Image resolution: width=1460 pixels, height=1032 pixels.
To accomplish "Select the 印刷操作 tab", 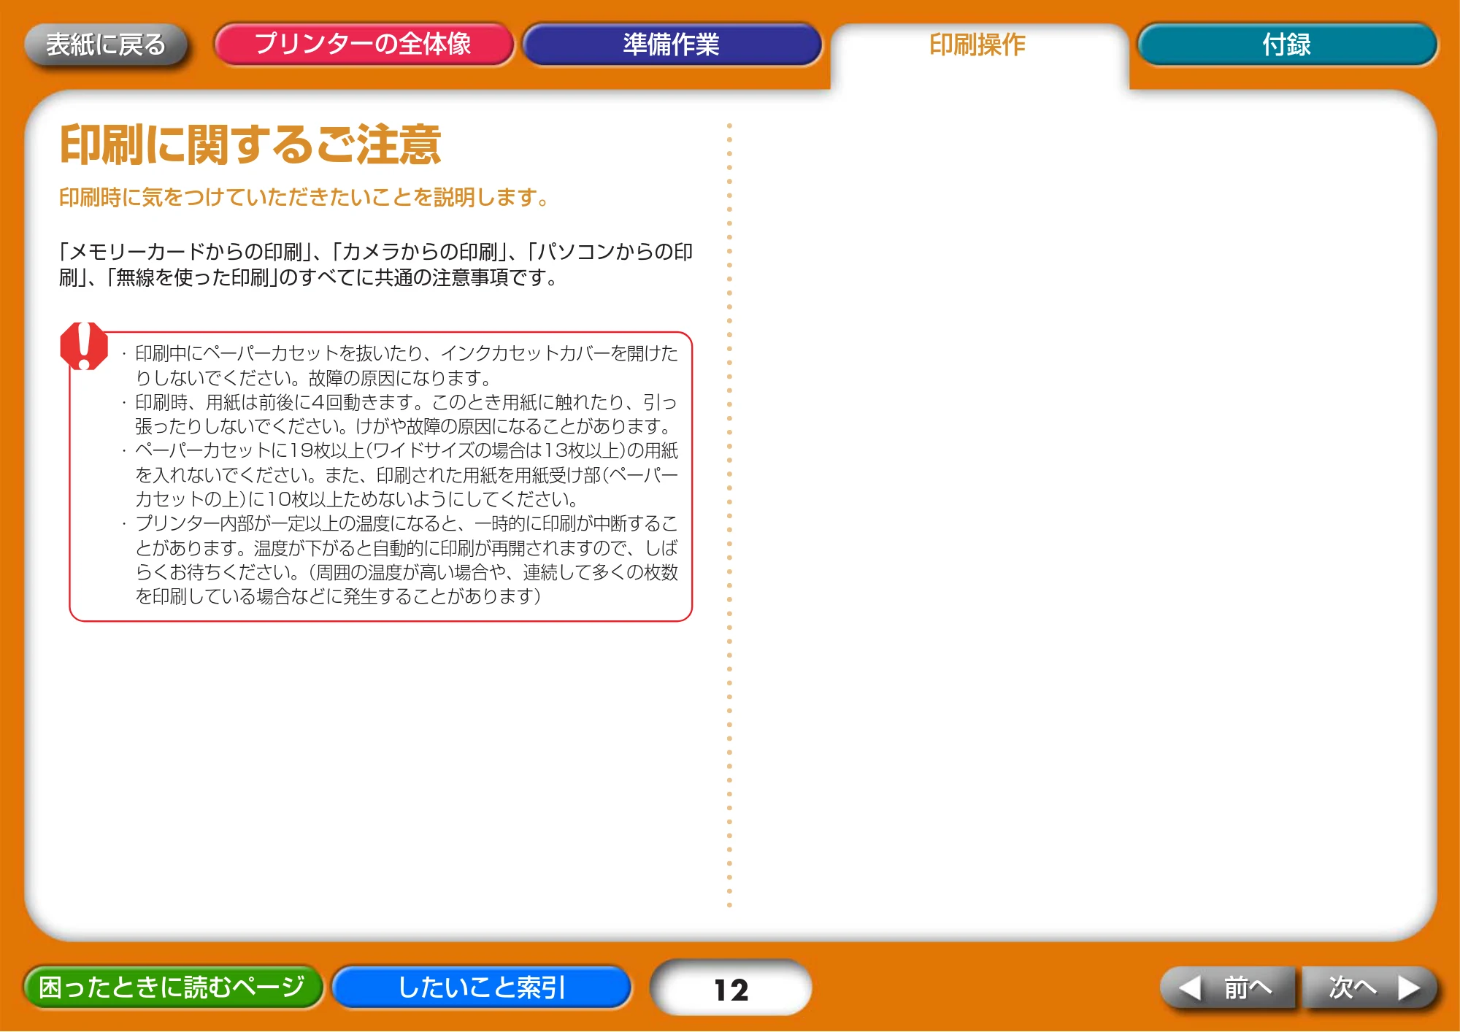I will 978,46.
